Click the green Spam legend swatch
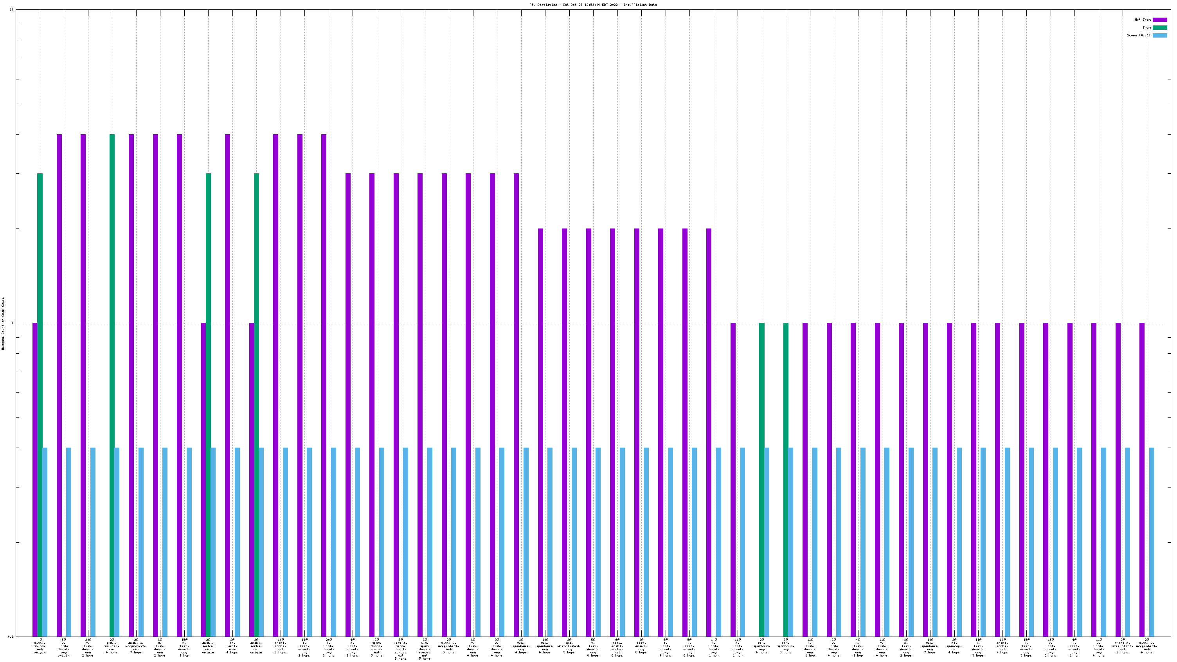 [x=1160, y=27]
